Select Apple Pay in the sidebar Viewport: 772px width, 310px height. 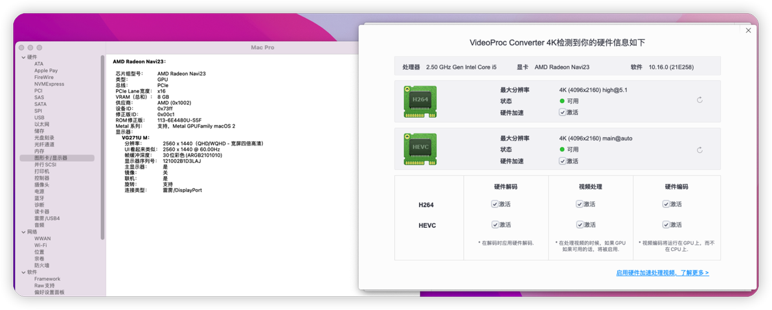coord(46,71)
